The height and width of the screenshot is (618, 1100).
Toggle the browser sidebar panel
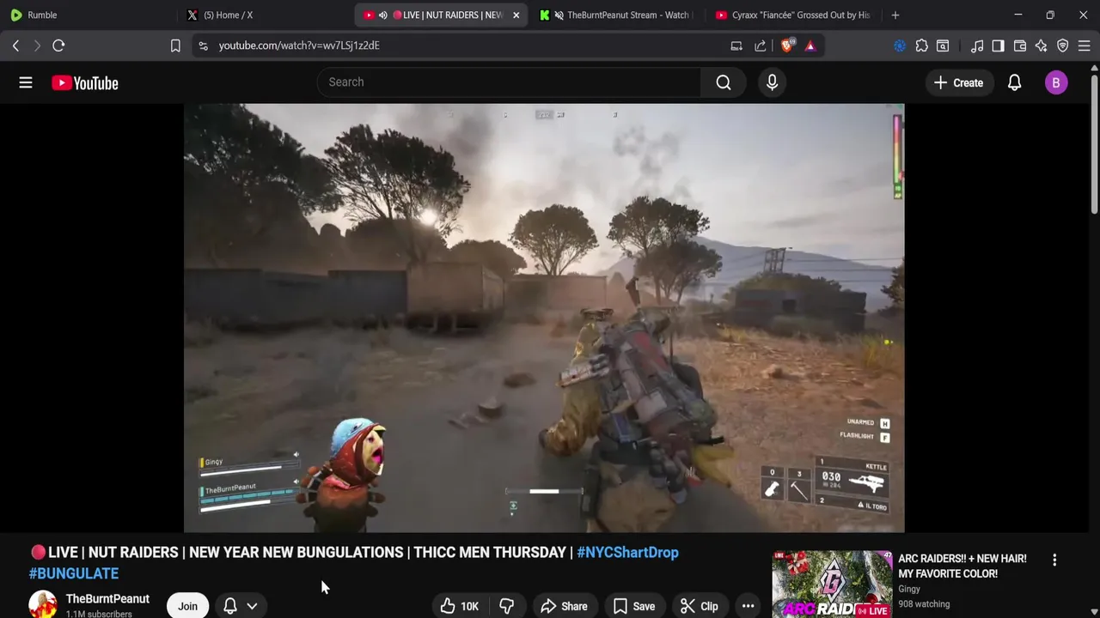(x=998, y=45)
